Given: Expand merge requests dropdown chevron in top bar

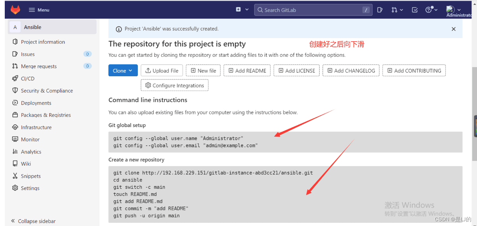Looking at the screenshot, I should [402, 10].
